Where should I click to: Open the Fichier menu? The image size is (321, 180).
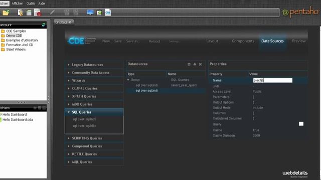pos(5,3)
